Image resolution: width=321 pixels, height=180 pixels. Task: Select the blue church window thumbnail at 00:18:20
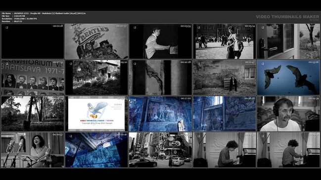[225, 114]
